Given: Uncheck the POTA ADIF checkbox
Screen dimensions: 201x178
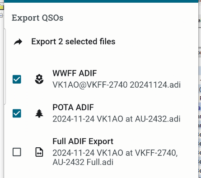Looking at the screenshot, I should [17, 113].
